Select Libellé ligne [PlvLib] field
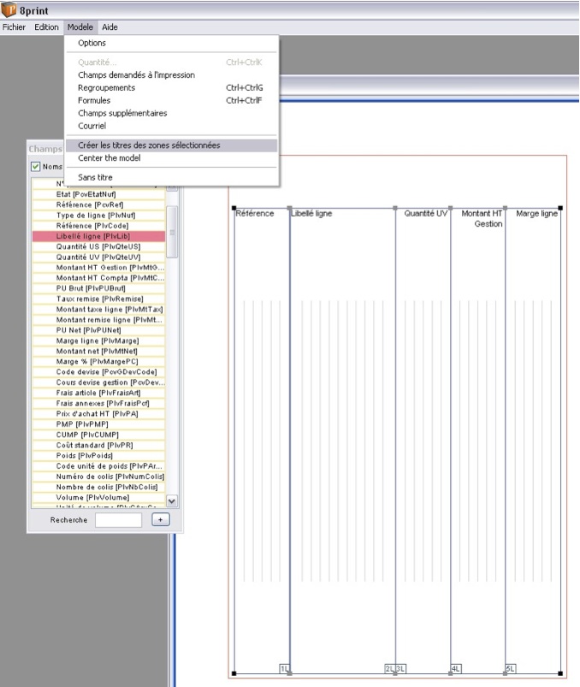 [x=98, y=236]
